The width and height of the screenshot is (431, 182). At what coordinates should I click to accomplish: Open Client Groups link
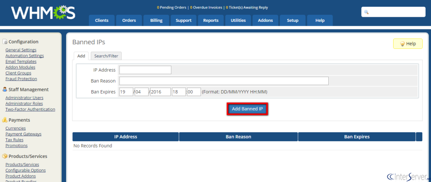pos(19,73)
